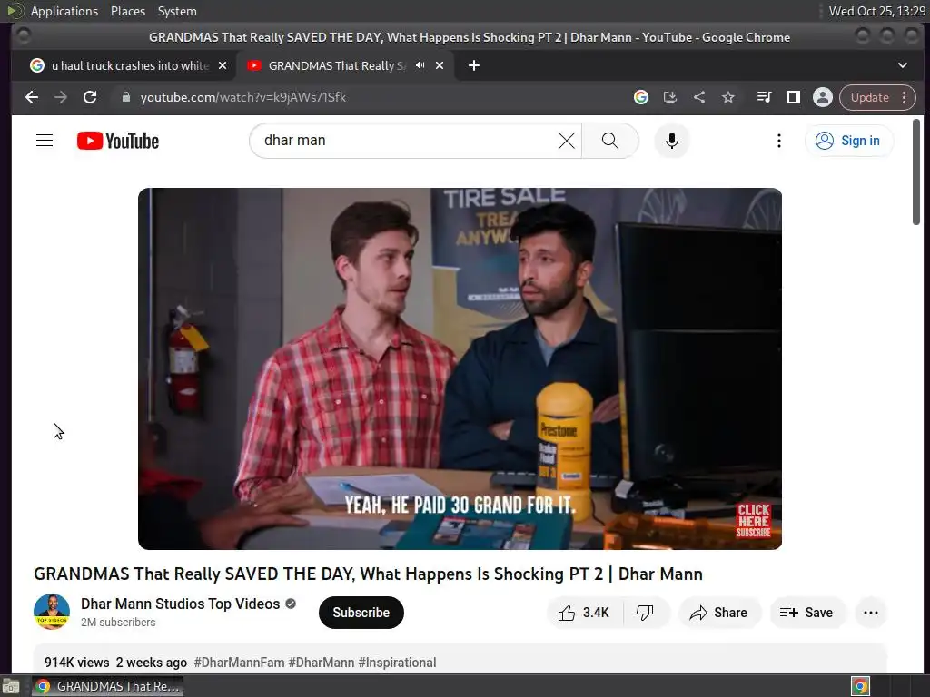Image resolution: width=930 pixels, height=697 pixels.
Task: Open the clock showing Wed Oct 25
Action: click(x=876, y=11)
